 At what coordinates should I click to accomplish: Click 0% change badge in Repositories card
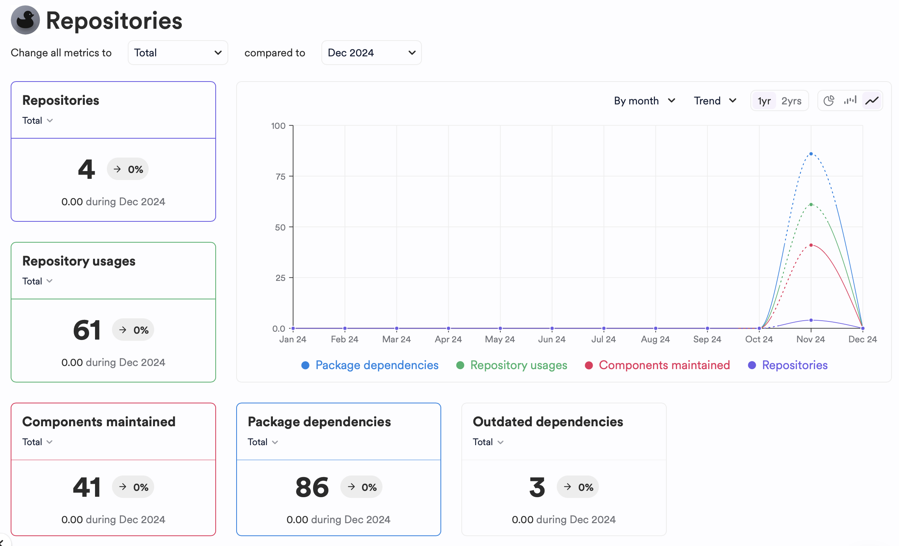coord(128,169)
